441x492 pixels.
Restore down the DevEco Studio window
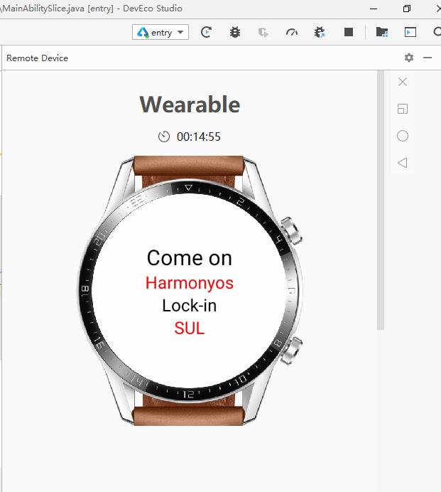406,9
